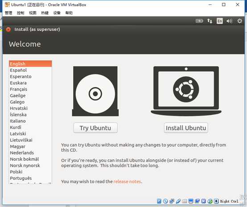
Task: Open the 控制 menu
Action: point(21,13)
